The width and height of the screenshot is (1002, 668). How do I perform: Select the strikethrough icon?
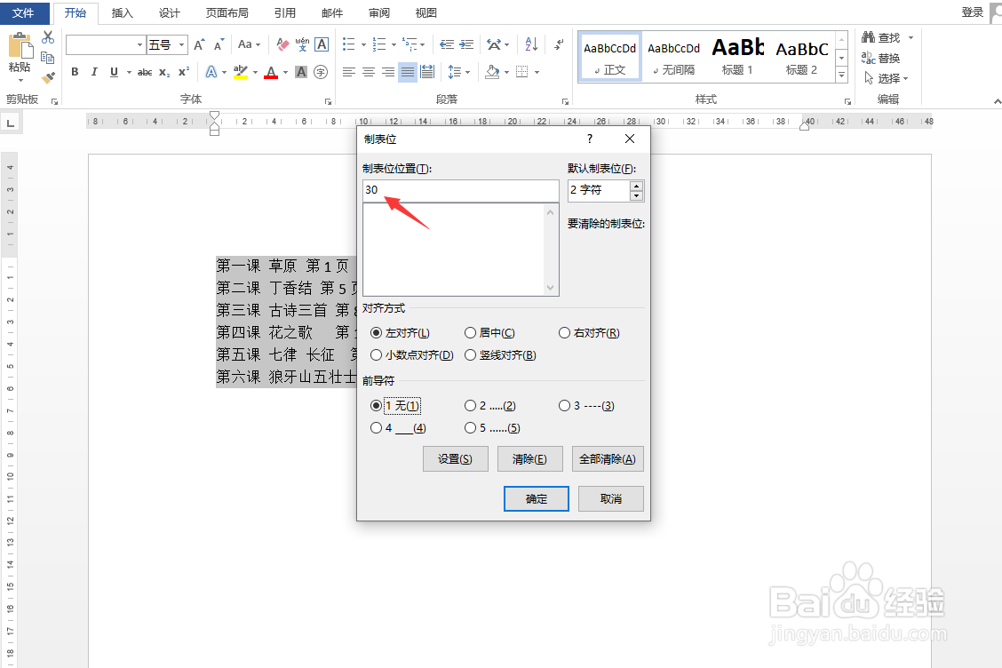(145, 72)
